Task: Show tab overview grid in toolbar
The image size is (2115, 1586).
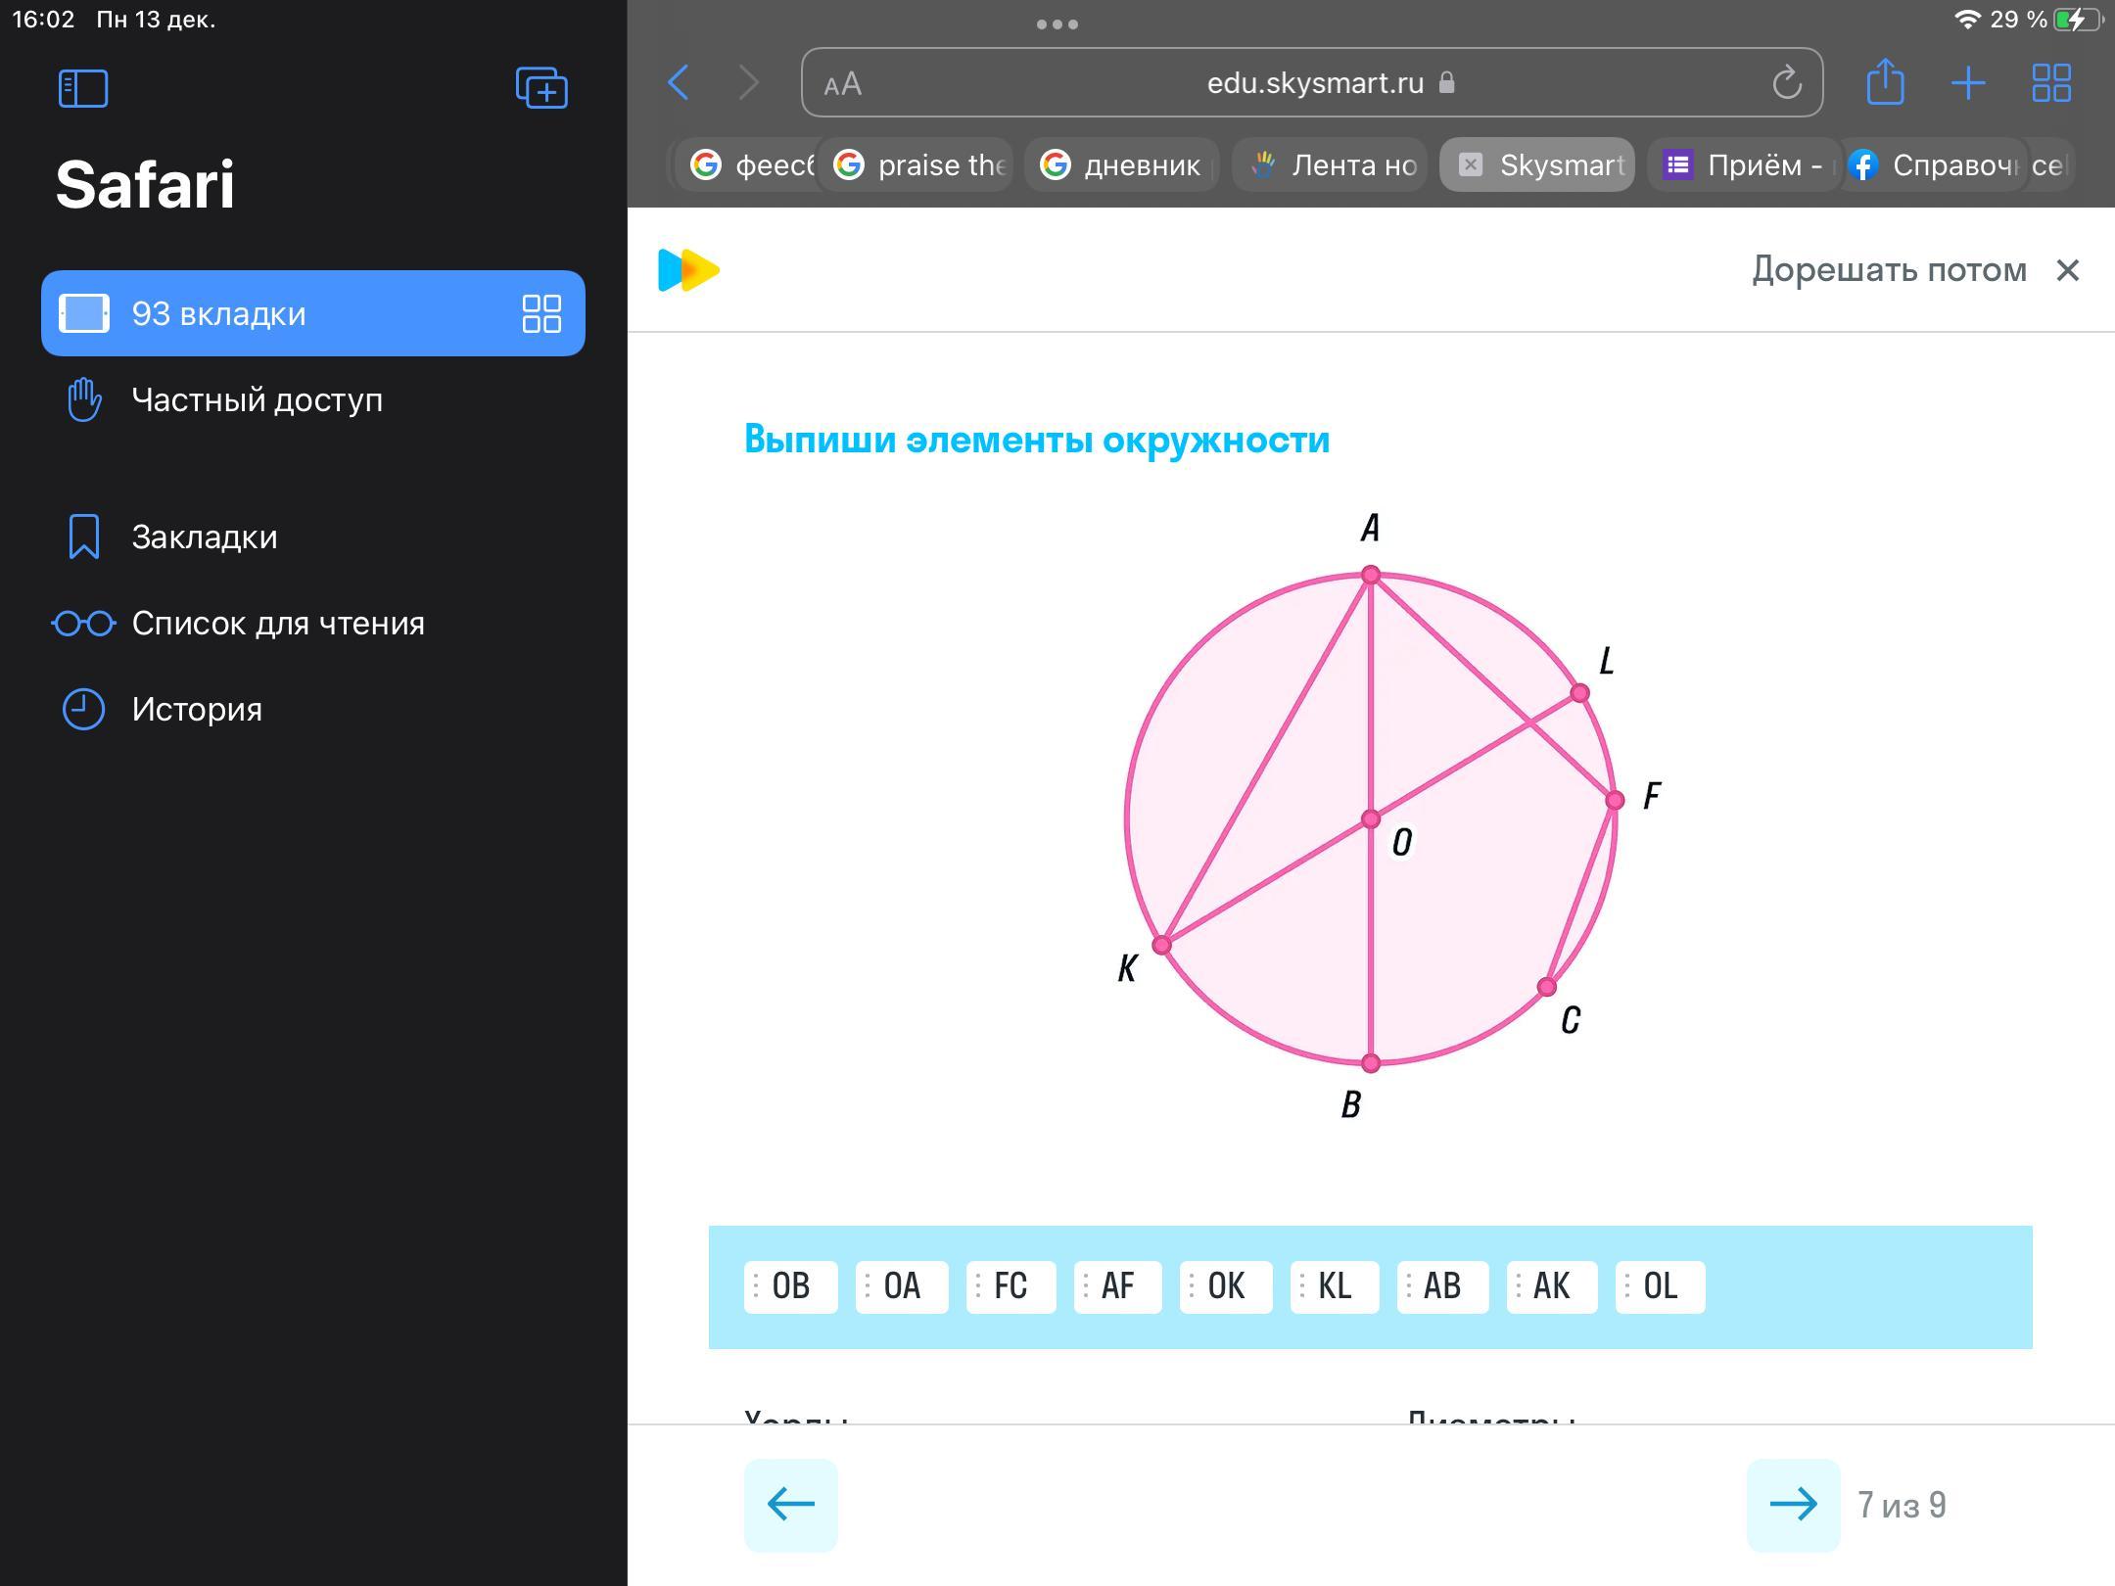Action: 2050,83
